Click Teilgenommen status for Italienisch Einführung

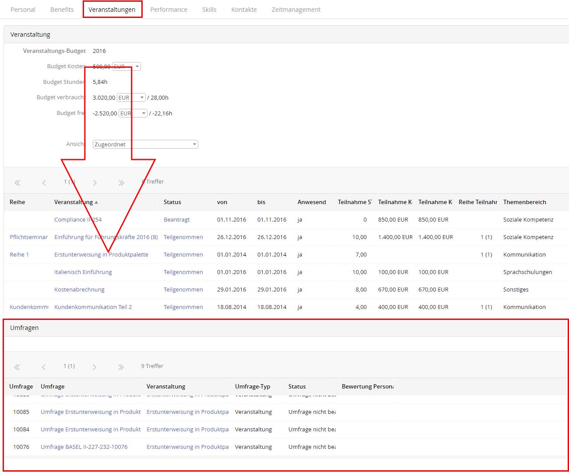(183, 272)
